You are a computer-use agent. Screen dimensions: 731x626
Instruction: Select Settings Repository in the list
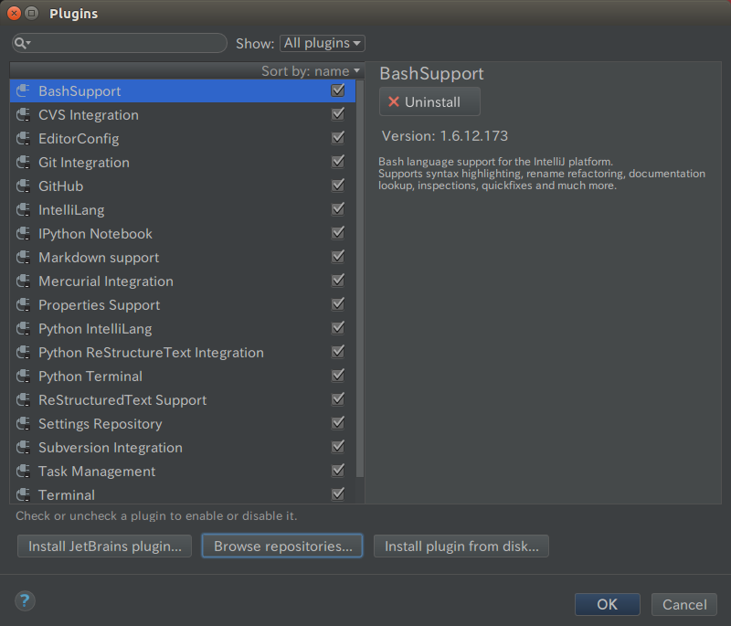(x=183, y=424)
